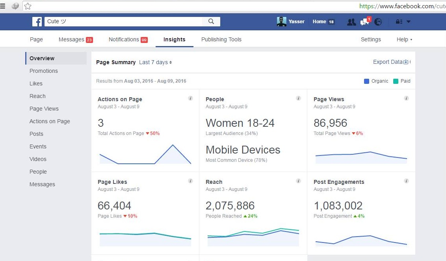
Task: Click info icon on Actions on Page card
Action: point(190,98)
